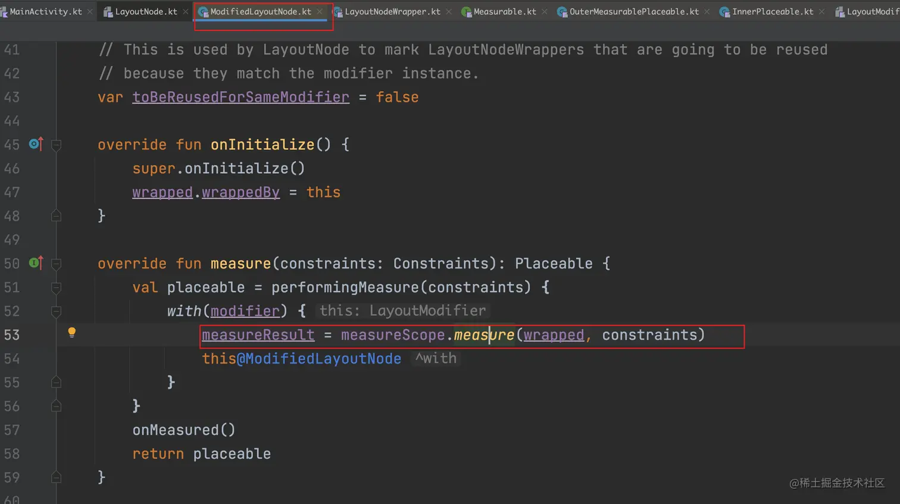Click measureResult on line 53
This screenshot has width=900, height=504.
pyautogui.click(x=258, y=335)
